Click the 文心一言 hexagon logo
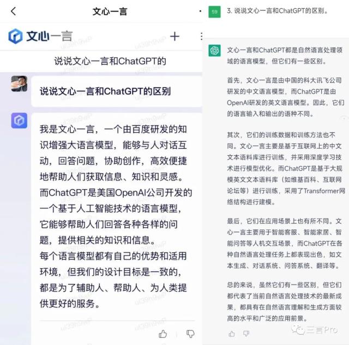Screen dimensions: 349x345 coord(15,36)
